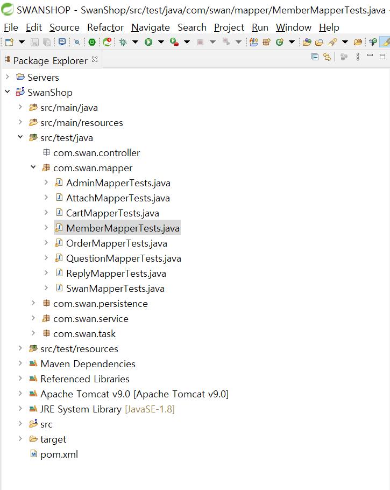The image size is (390, 490).
Task: Open the Window menu
Action: (294, 27)
